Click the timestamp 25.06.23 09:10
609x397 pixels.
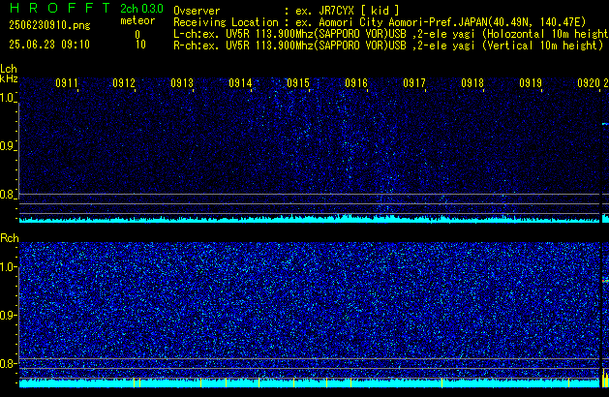(x=49, y=45)
